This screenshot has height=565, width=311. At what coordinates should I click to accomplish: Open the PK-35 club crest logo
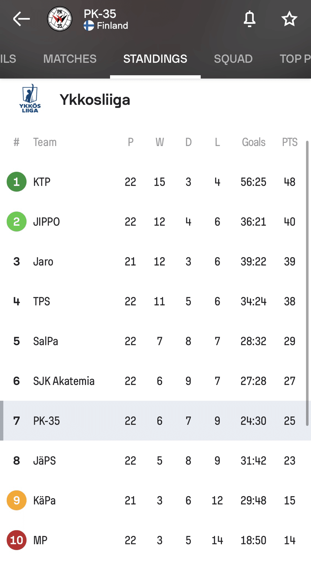(x=60, y=19)
